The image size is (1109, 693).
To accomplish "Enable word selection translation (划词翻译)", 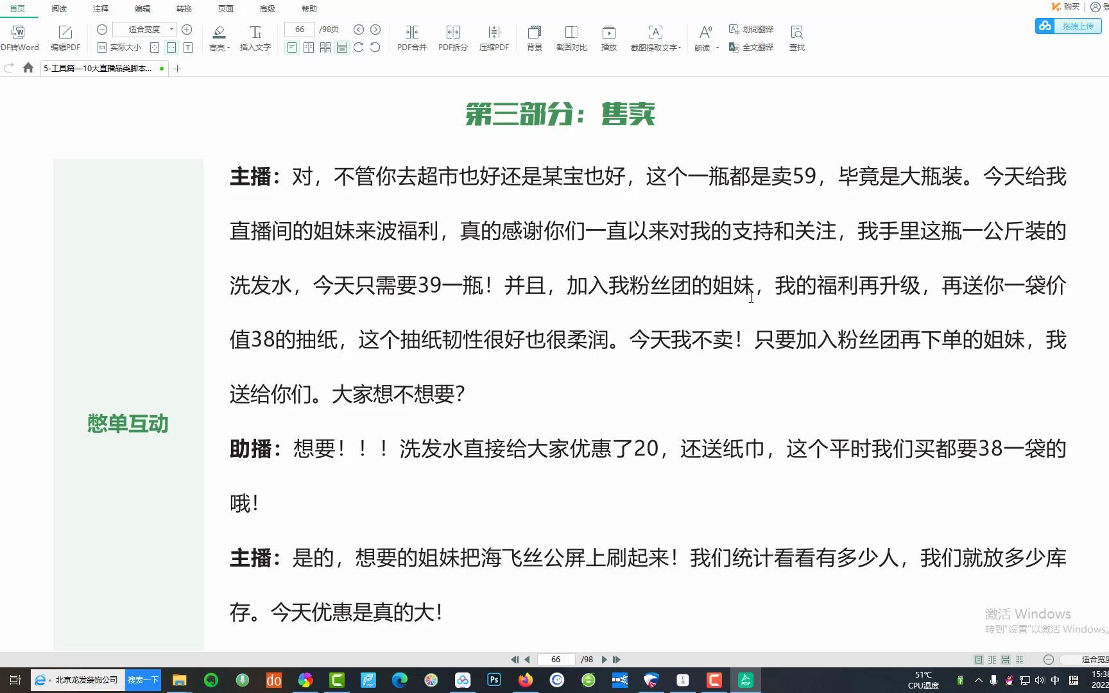I will click(752, 30).
